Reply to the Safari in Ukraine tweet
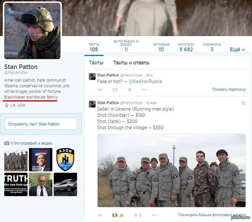This screenshot has height=222, width=252. tap(100, 215)
